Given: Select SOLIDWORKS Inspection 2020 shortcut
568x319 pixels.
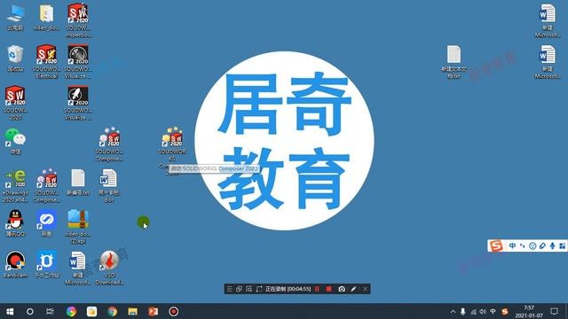Looking at the screenshot, I should pyautogui.click(x=78, y=20).
